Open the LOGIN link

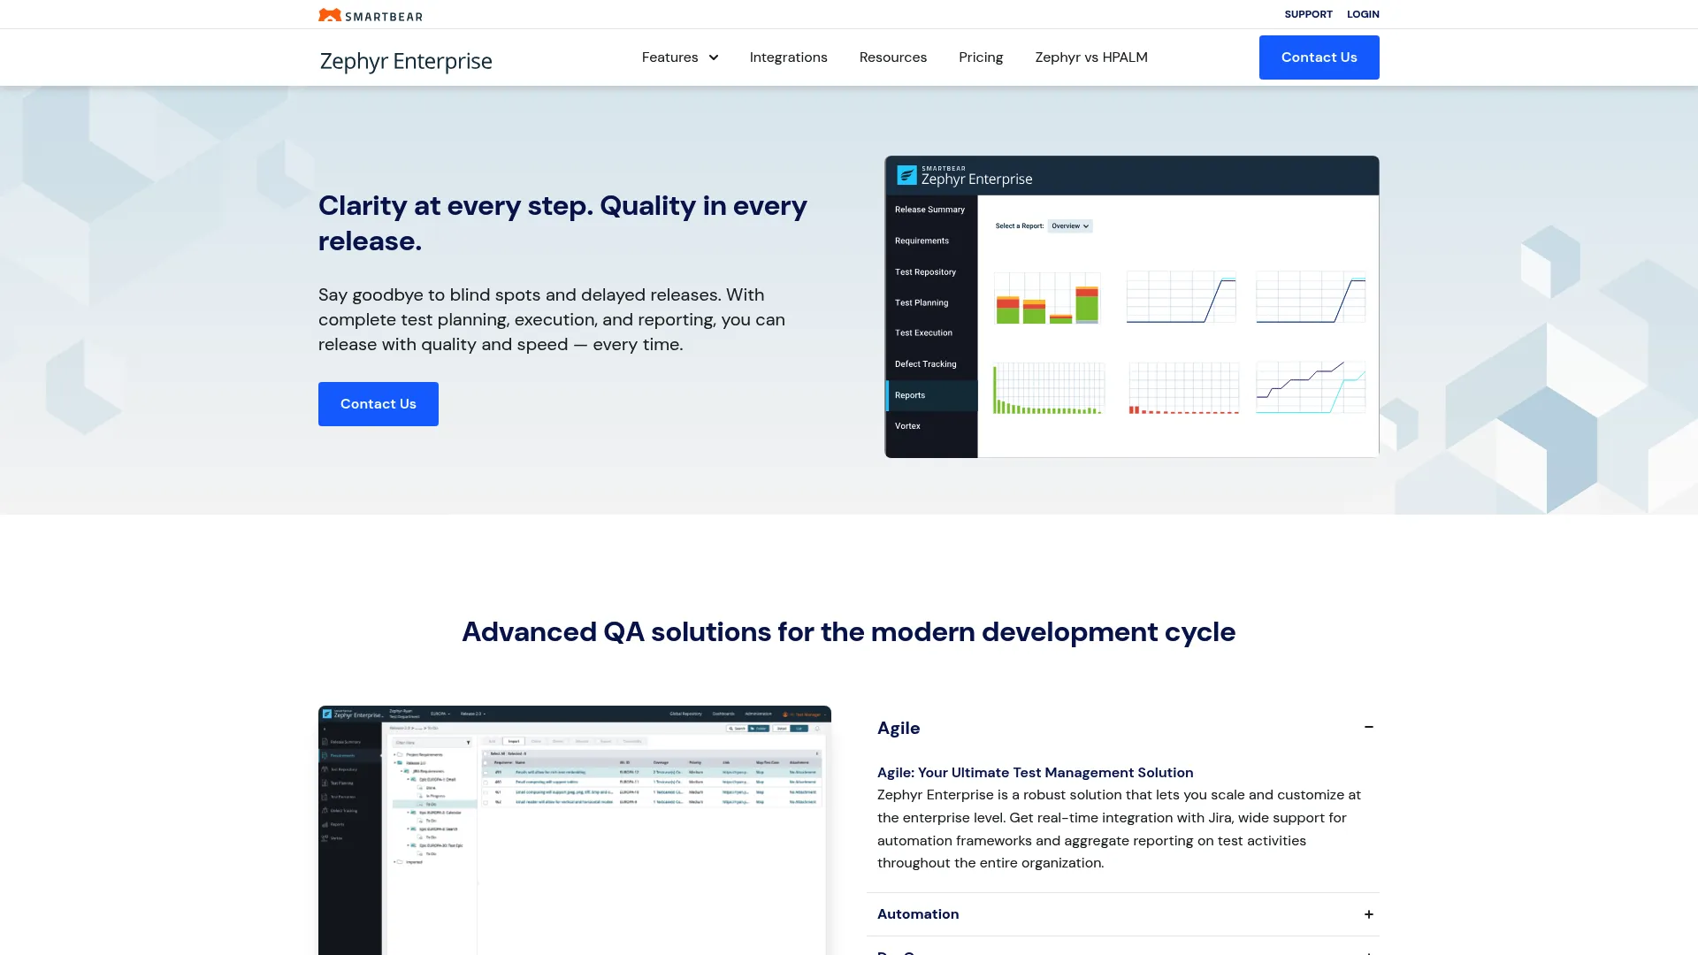1363,14
